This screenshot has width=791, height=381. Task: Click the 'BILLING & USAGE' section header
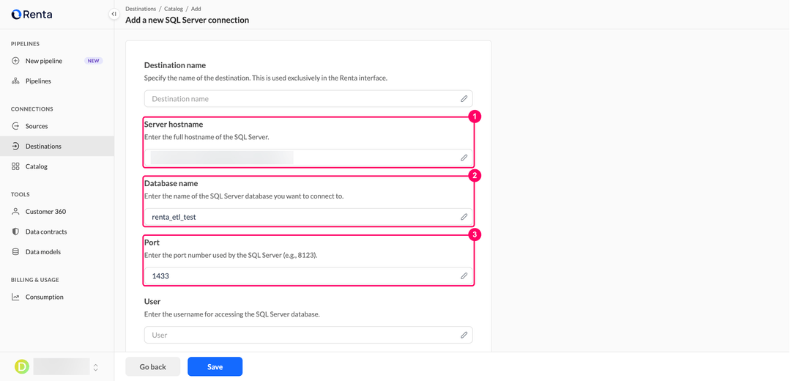pyautogui.click(x=35, y=280)
